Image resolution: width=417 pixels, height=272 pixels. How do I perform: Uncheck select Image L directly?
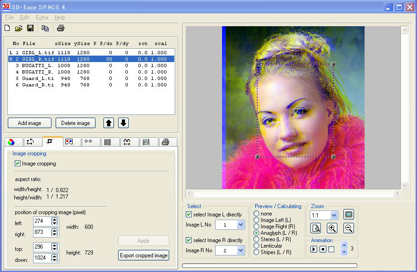click(x=189, y=215)
